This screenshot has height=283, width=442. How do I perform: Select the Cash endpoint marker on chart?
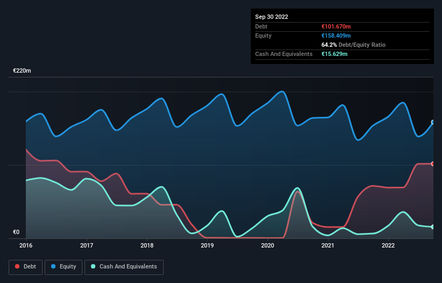point(433,227)
